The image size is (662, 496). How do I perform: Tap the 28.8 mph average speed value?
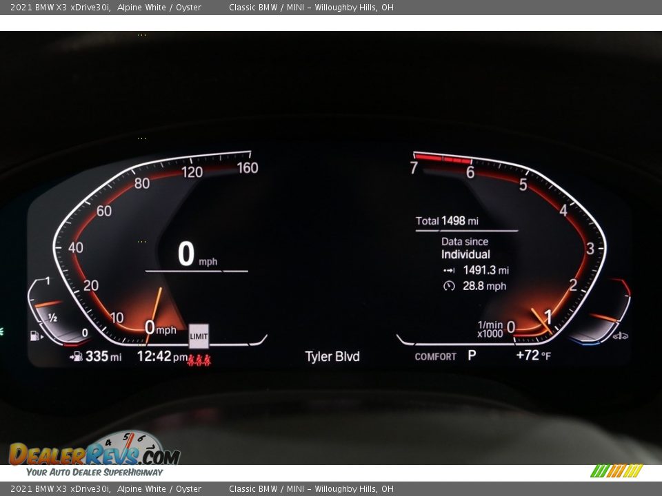484,286
